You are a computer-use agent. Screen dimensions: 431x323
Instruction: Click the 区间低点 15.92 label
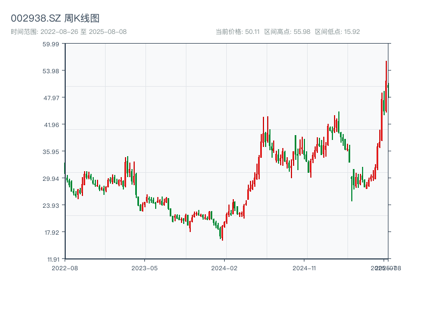337,32
